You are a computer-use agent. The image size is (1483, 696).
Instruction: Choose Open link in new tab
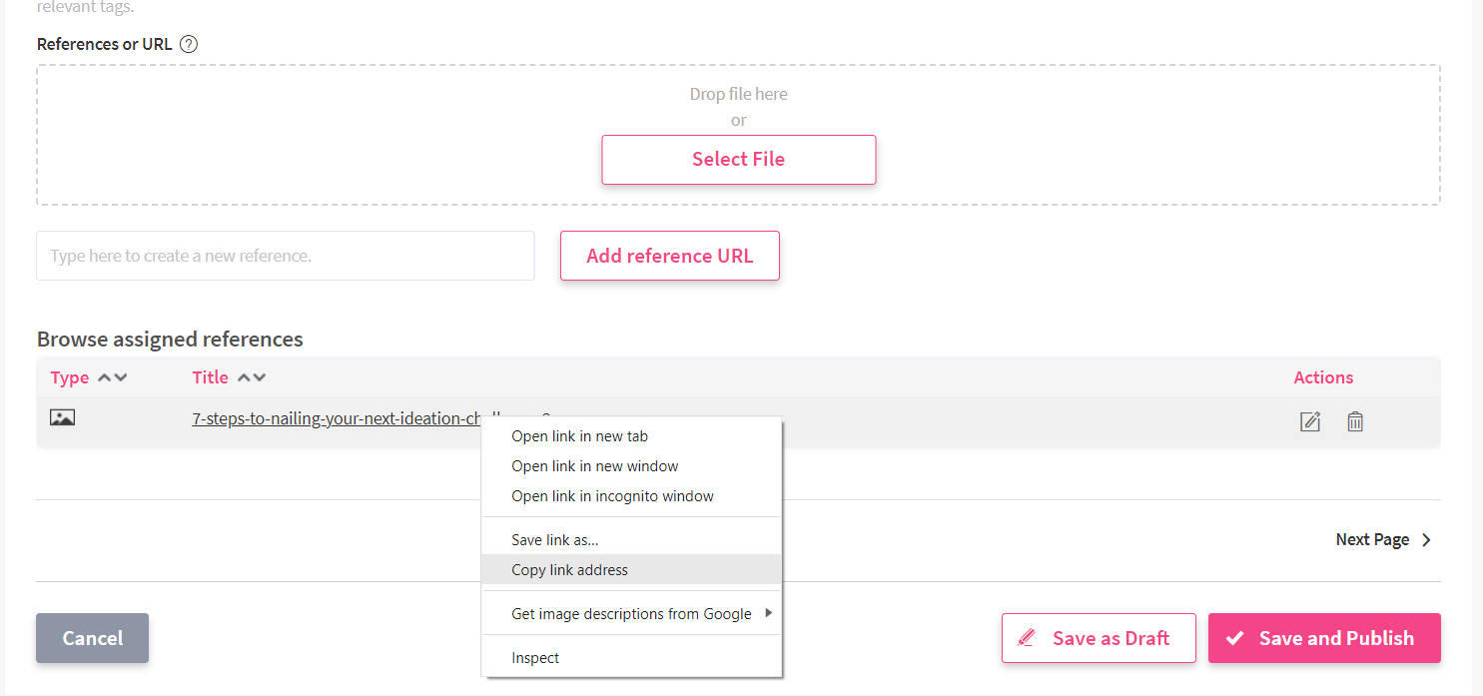(x=579, y=436)
